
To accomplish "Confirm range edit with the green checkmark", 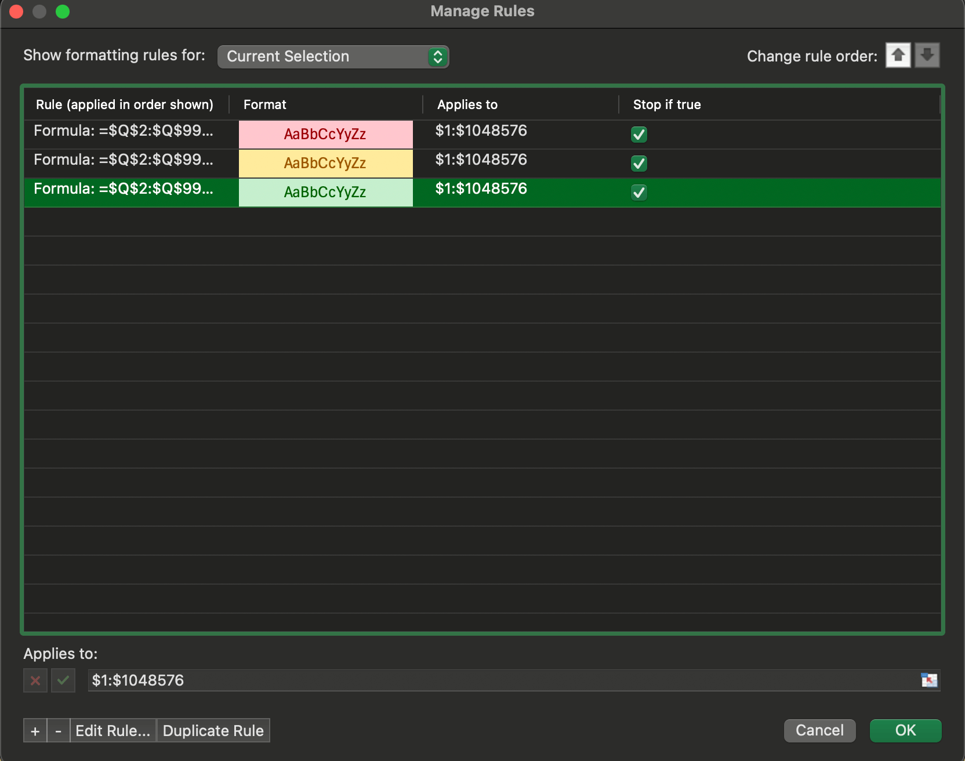I will [x=63, y=680].
